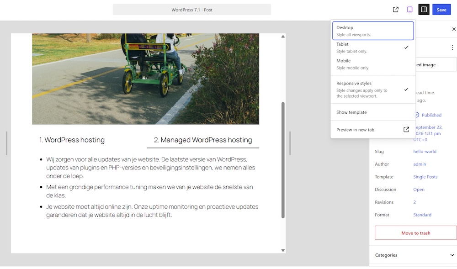Click the scroll down arrow in the editor canvas
Screen dimensions: 457x269
(283, 250)
